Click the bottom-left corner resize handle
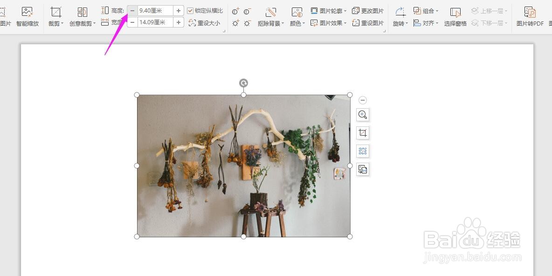 pyautogui.click(x=137, y=236)
